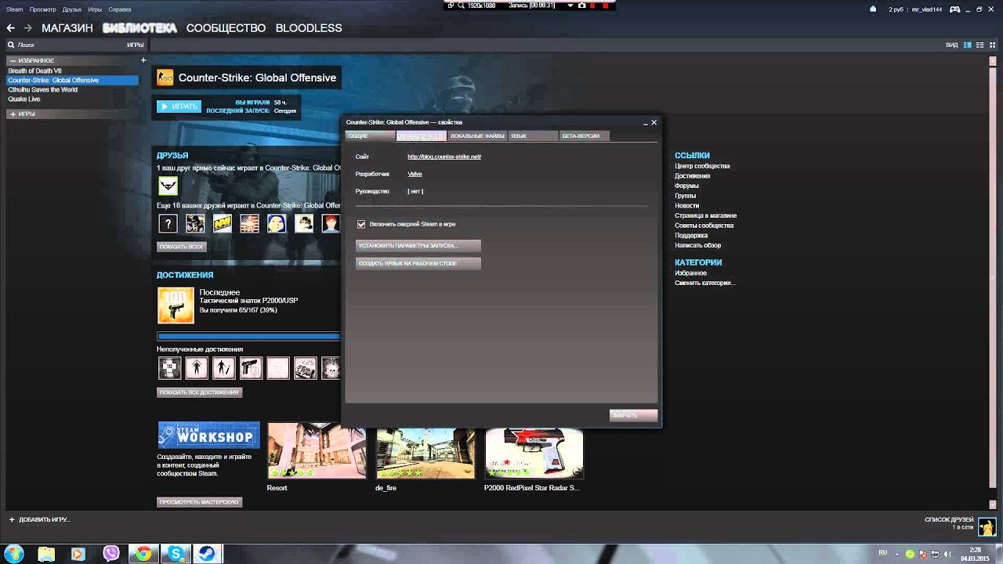The image size is (1003, 564).
Task: Open the СООБЩЕСТВО section
Action: tap(226, 28)
